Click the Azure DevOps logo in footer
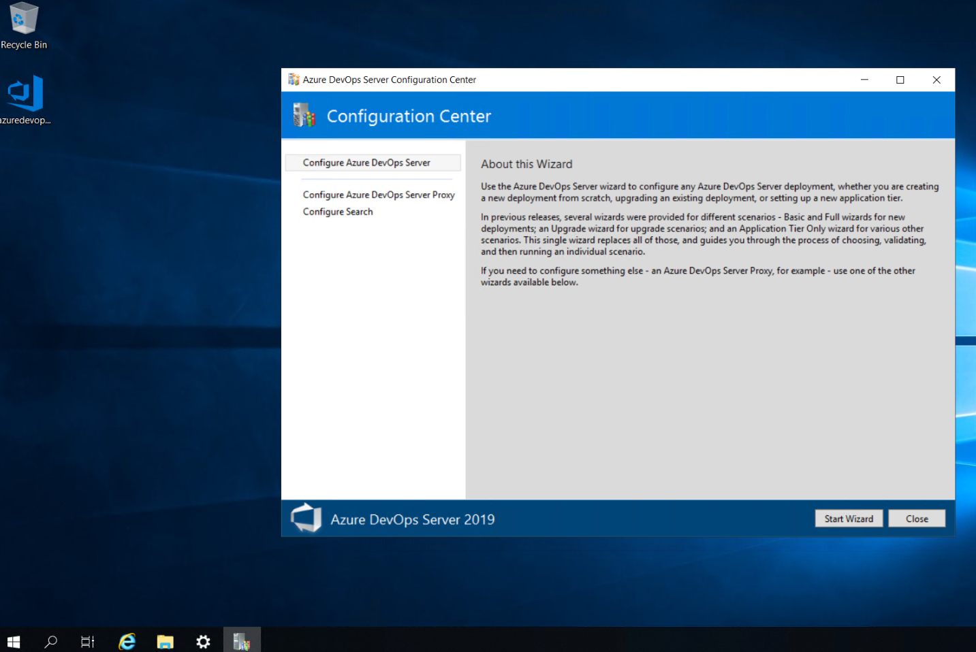976x652 pixels. [x=306, y=518]
